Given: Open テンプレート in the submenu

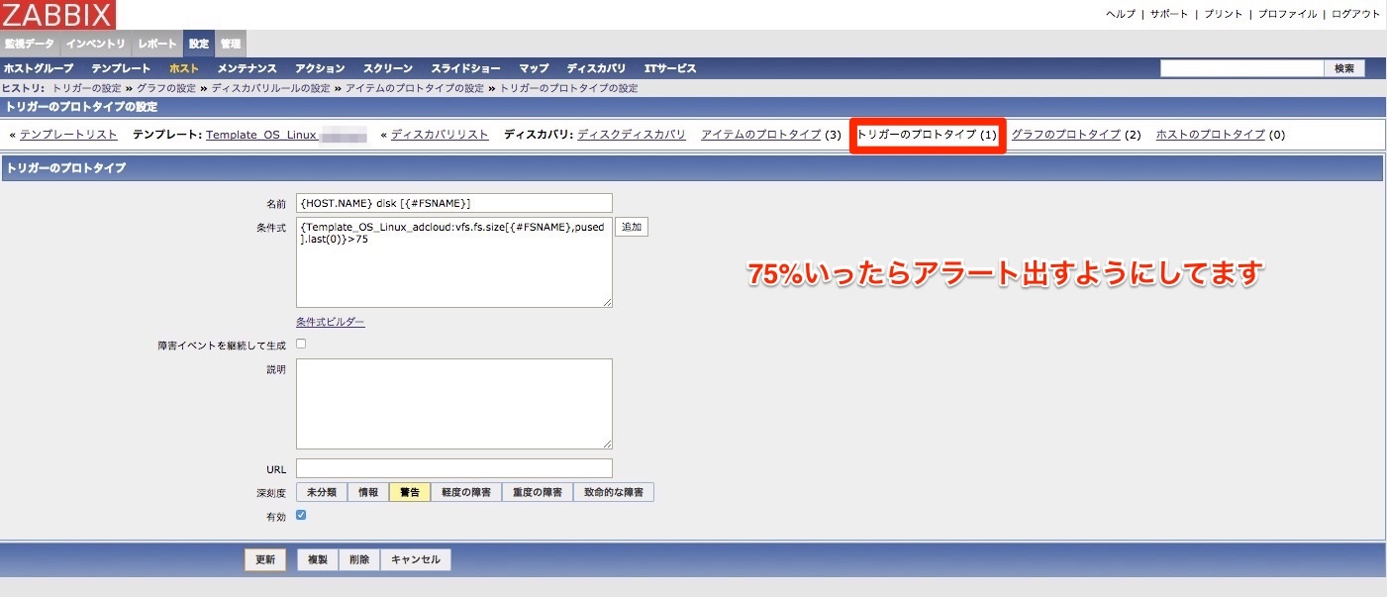Looking at the screenshot, I should 121,68.
